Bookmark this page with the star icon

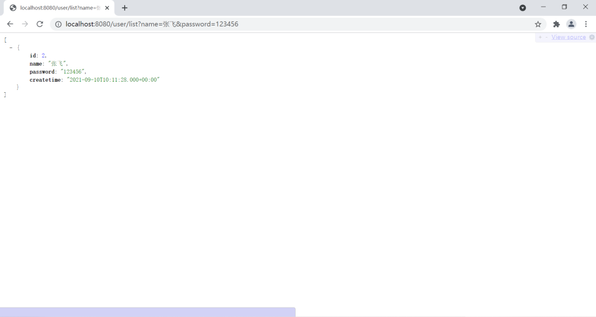click(538, 24)
